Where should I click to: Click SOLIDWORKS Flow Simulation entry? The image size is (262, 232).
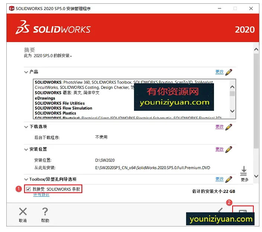[64, 108]
